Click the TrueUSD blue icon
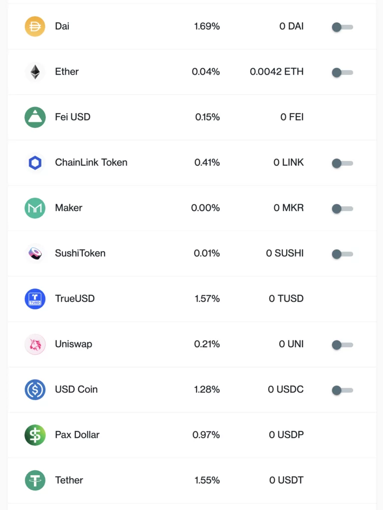This screenshot has height=510, width=383. (35, 299)
